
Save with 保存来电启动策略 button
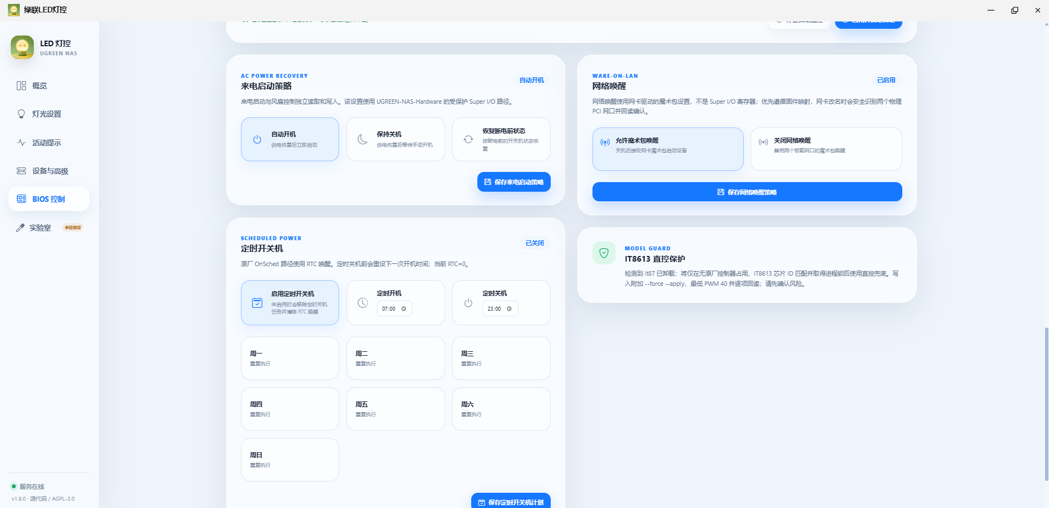(514, 182)
